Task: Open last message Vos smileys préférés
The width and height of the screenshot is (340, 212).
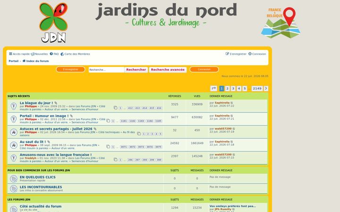Action: (x=233, y=206)
